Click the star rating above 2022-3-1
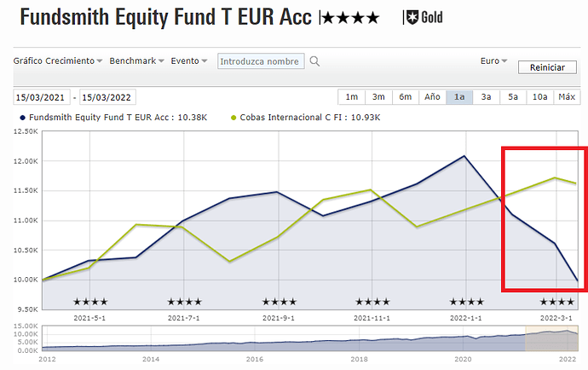 coord(557,302)
